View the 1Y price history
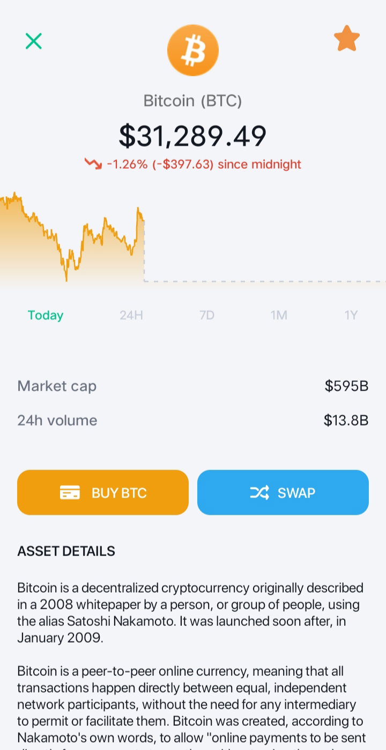 click(351, 315)
